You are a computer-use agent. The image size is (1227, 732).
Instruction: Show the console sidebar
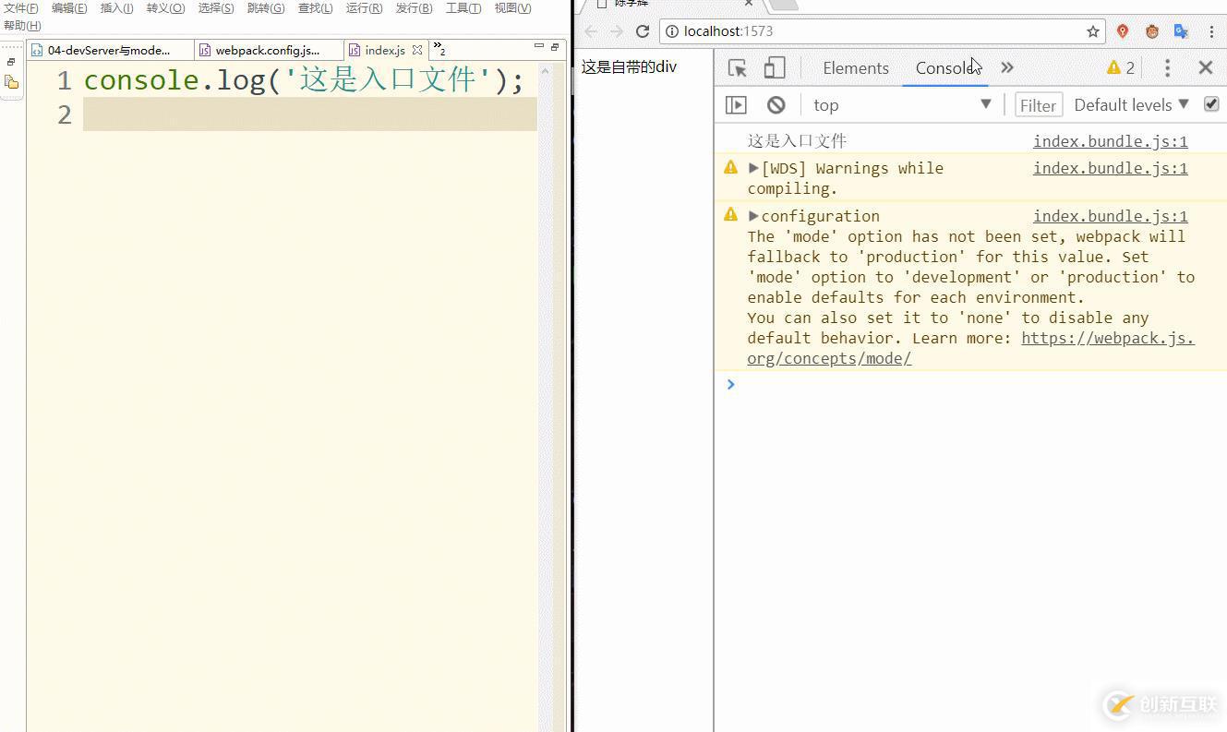coord(736,105)
